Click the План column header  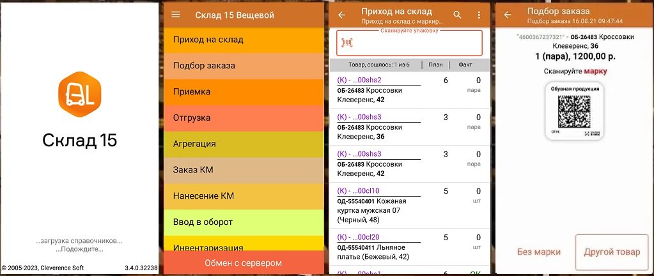point(435,65)
